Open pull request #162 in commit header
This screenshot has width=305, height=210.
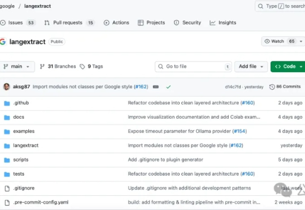point(141,87)
